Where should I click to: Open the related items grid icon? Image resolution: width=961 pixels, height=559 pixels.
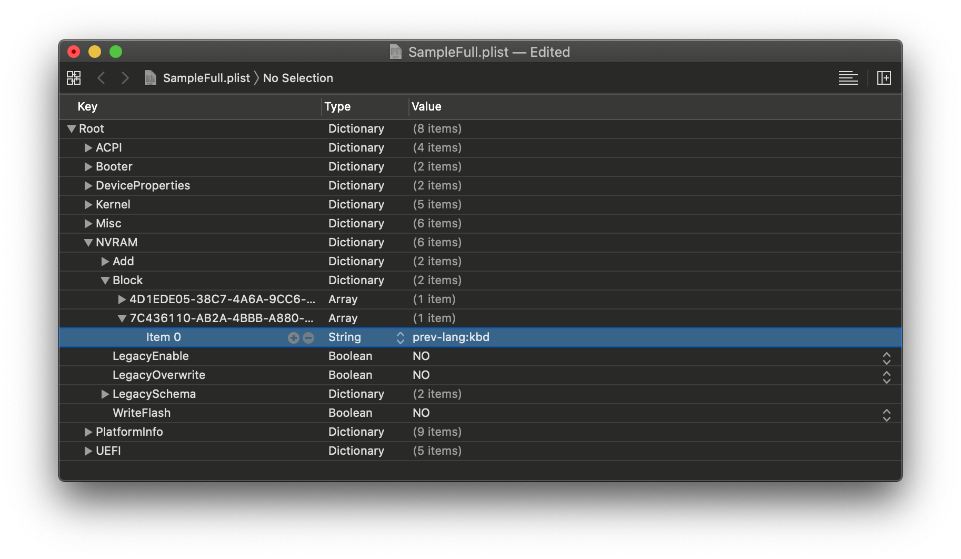[x=74, y=78]
